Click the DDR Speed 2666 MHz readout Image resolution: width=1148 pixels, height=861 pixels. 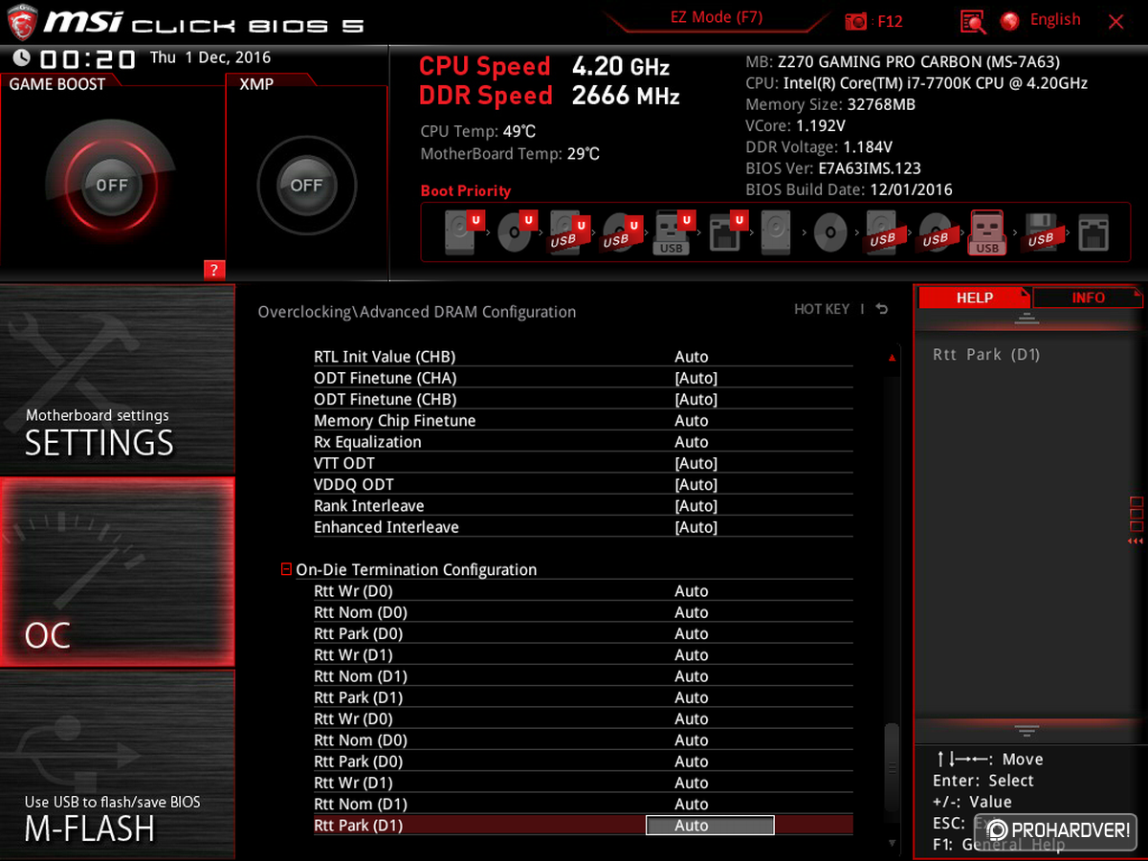click(549, 96)
